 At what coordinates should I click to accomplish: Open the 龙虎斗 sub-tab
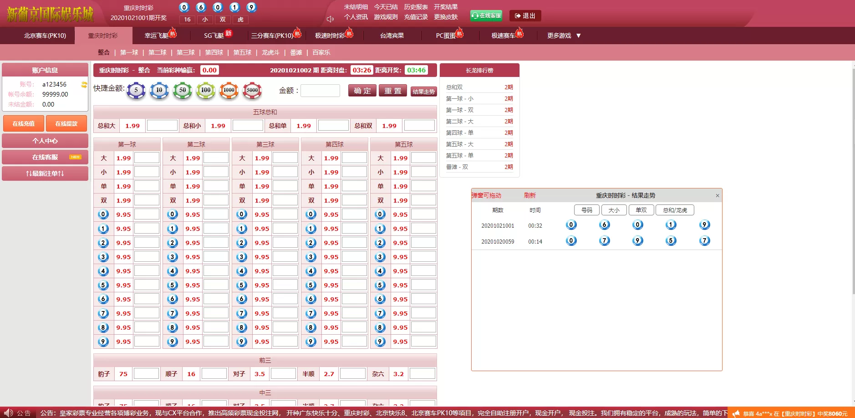pos(270,52)
